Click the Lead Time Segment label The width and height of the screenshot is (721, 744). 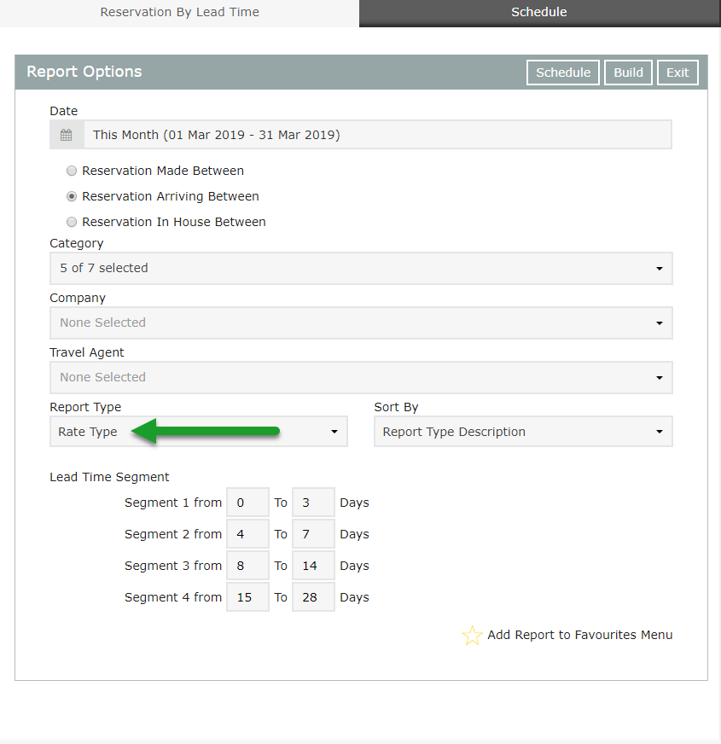[x=109, y=477]
